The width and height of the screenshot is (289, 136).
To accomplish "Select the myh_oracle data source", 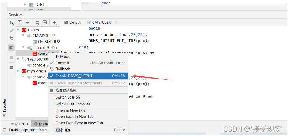I will click(x=37, y=71).
